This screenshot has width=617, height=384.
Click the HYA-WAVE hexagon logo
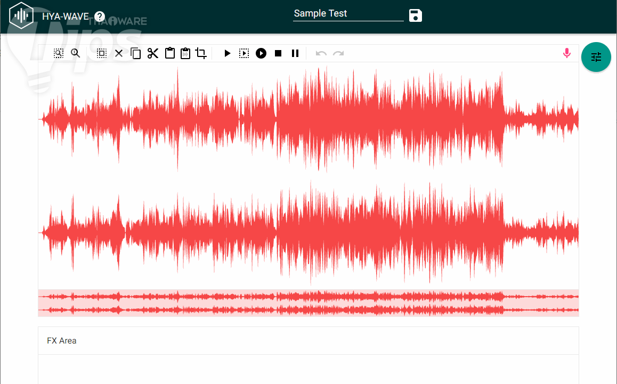(21, 15)
